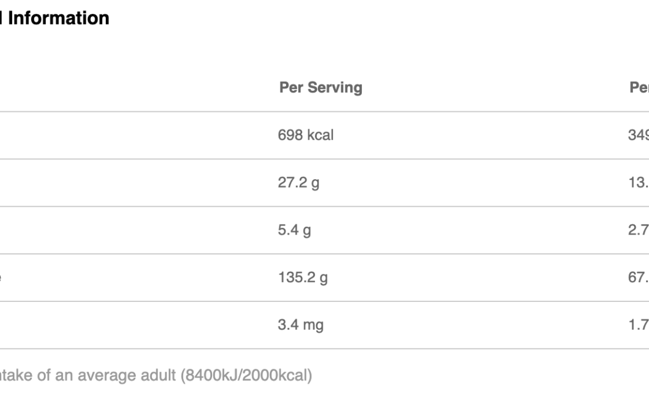Select the 2.7 value in second column
The image size is (649, 406).
click(x=638, y=230)
